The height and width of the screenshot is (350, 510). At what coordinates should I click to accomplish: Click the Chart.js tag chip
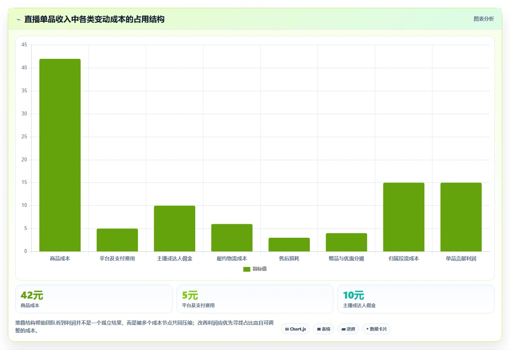pos(295,329)
